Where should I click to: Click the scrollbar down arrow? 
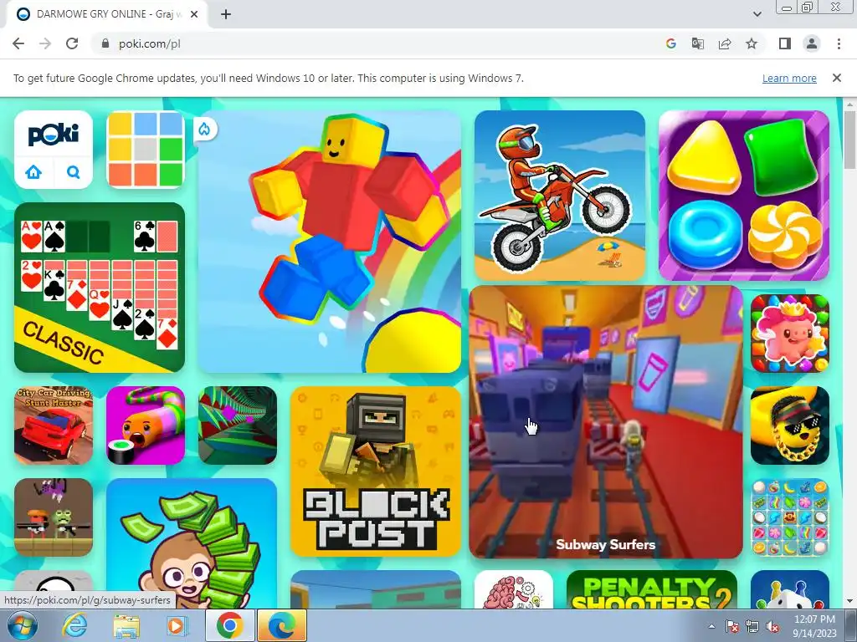tap(849, 602)
